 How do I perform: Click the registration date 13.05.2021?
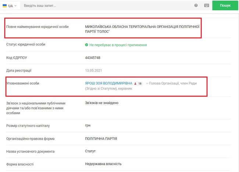(94, 70)
